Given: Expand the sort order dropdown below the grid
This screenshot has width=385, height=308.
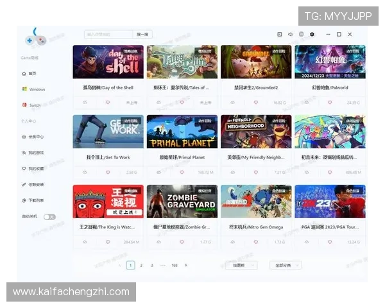Looking at the screenshot, I should point(241,265).
